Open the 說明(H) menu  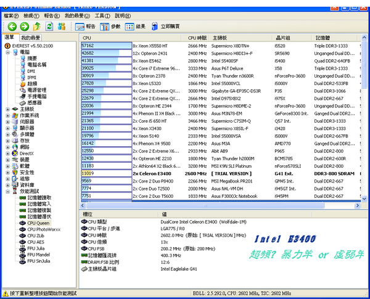click(123, 16)
